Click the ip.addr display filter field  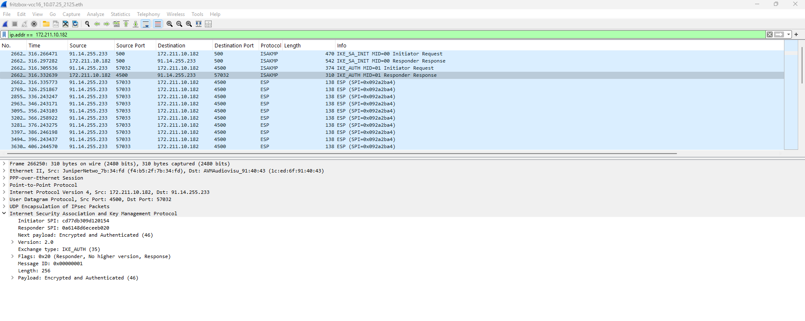[386, 34]
